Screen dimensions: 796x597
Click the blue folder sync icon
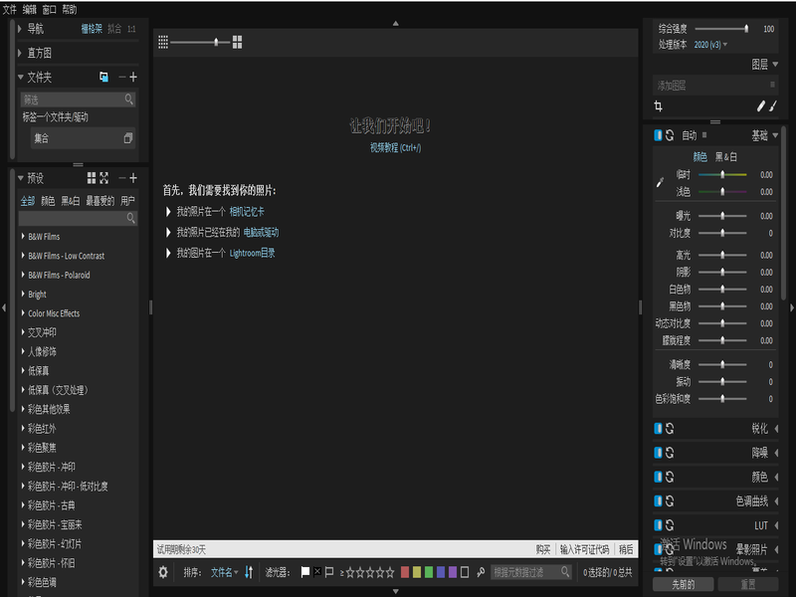click(103, 77)
